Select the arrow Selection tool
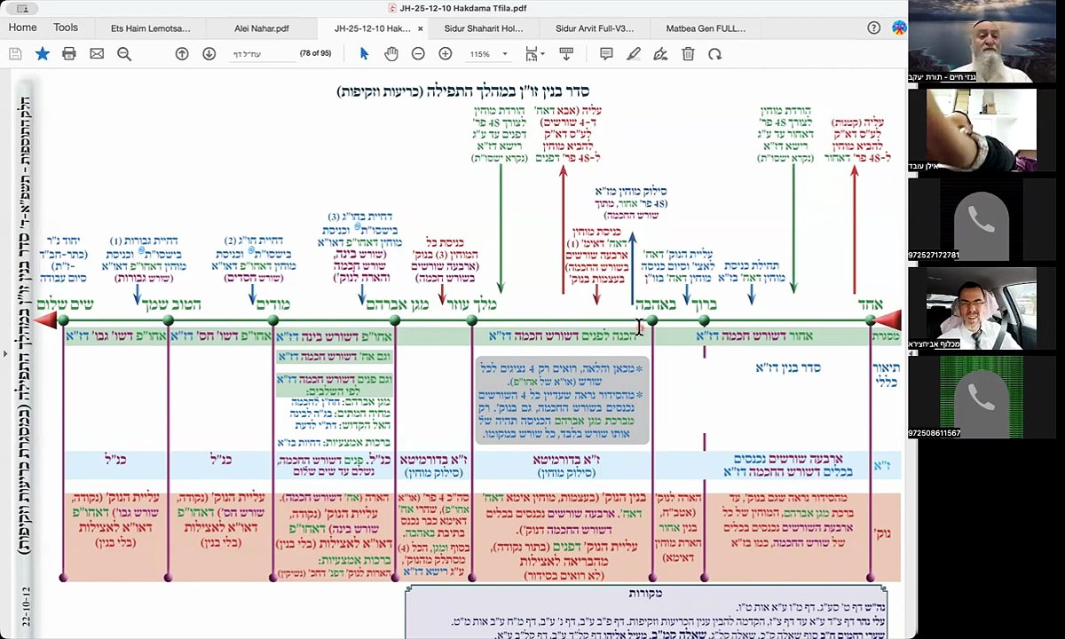 [364, 54]
